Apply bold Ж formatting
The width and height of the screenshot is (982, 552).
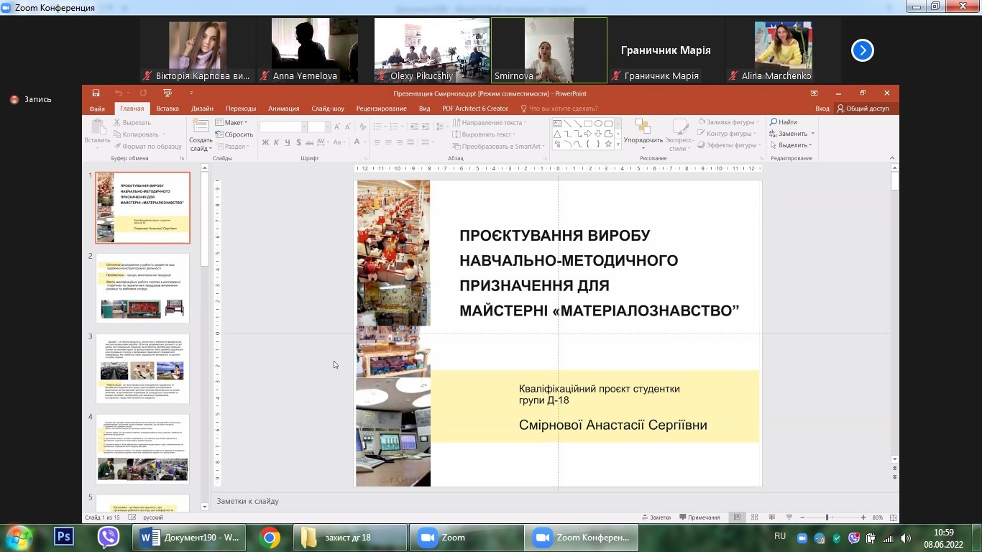[265, 143]
